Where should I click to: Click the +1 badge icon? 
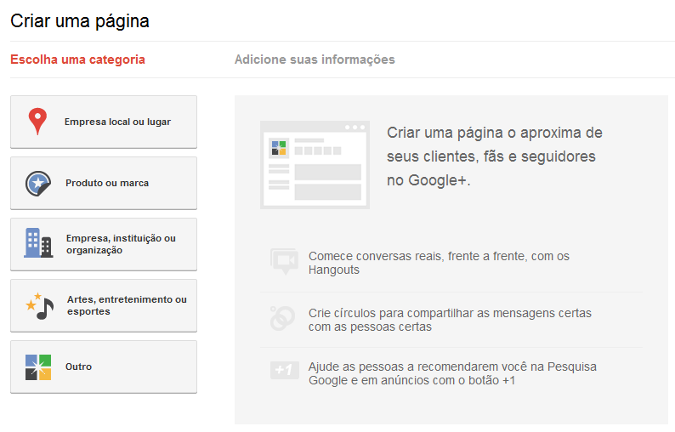pyautogui.click(x=282, y=370)
